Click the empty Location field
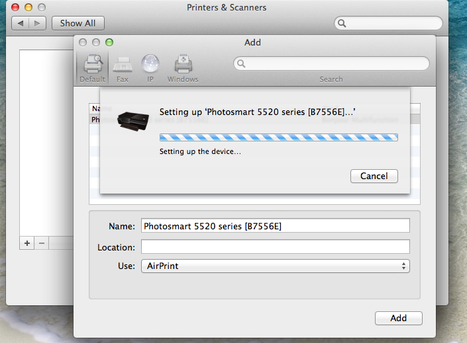Screen dimensions: 467x343 [276, 247]
